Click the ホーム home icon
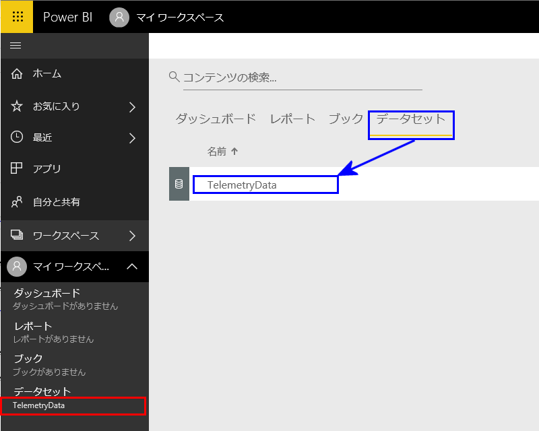 tap(18, 74)
